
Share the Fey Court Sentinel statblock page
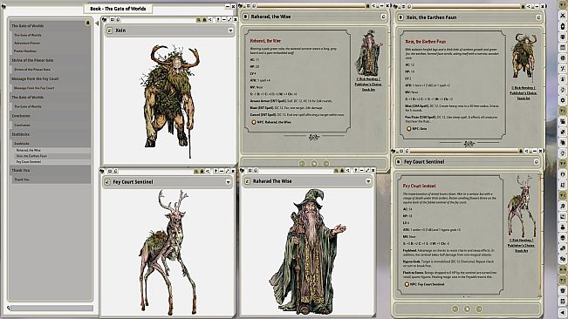click(526, 151)
